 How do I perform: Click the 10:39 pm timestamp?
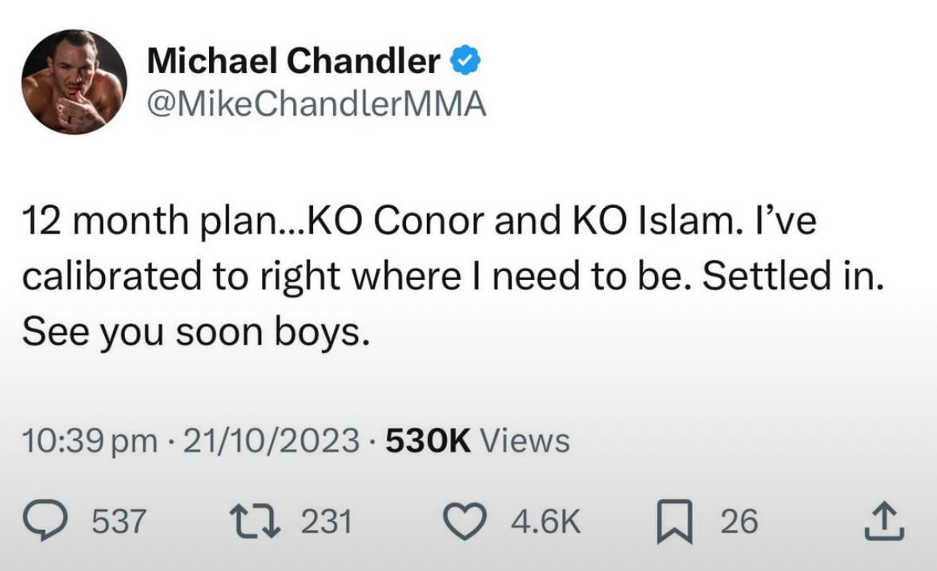point(90,440)
